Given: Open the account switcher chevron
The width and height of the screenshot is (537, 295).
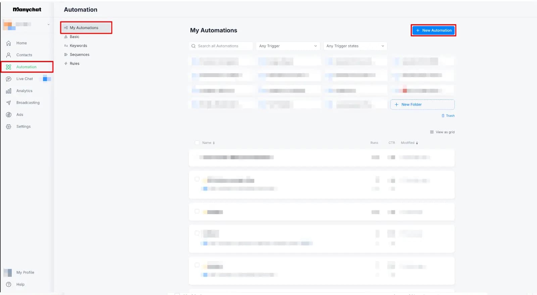Looking at the screenshot, I should coord(48,25).
